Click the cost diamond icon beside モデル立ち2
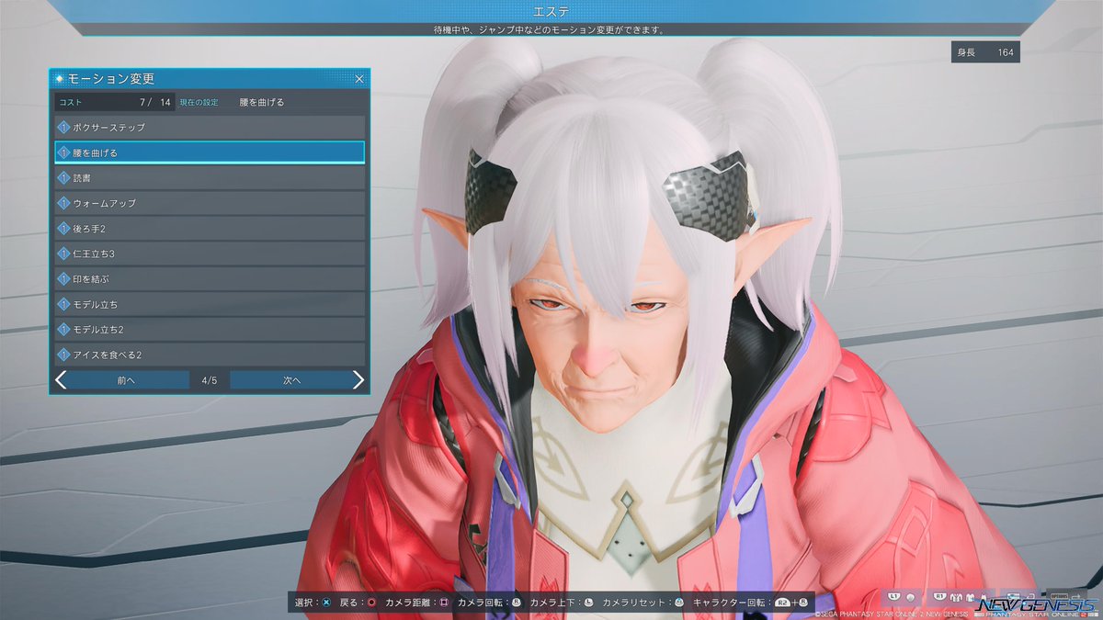 (x=64, y=329)
